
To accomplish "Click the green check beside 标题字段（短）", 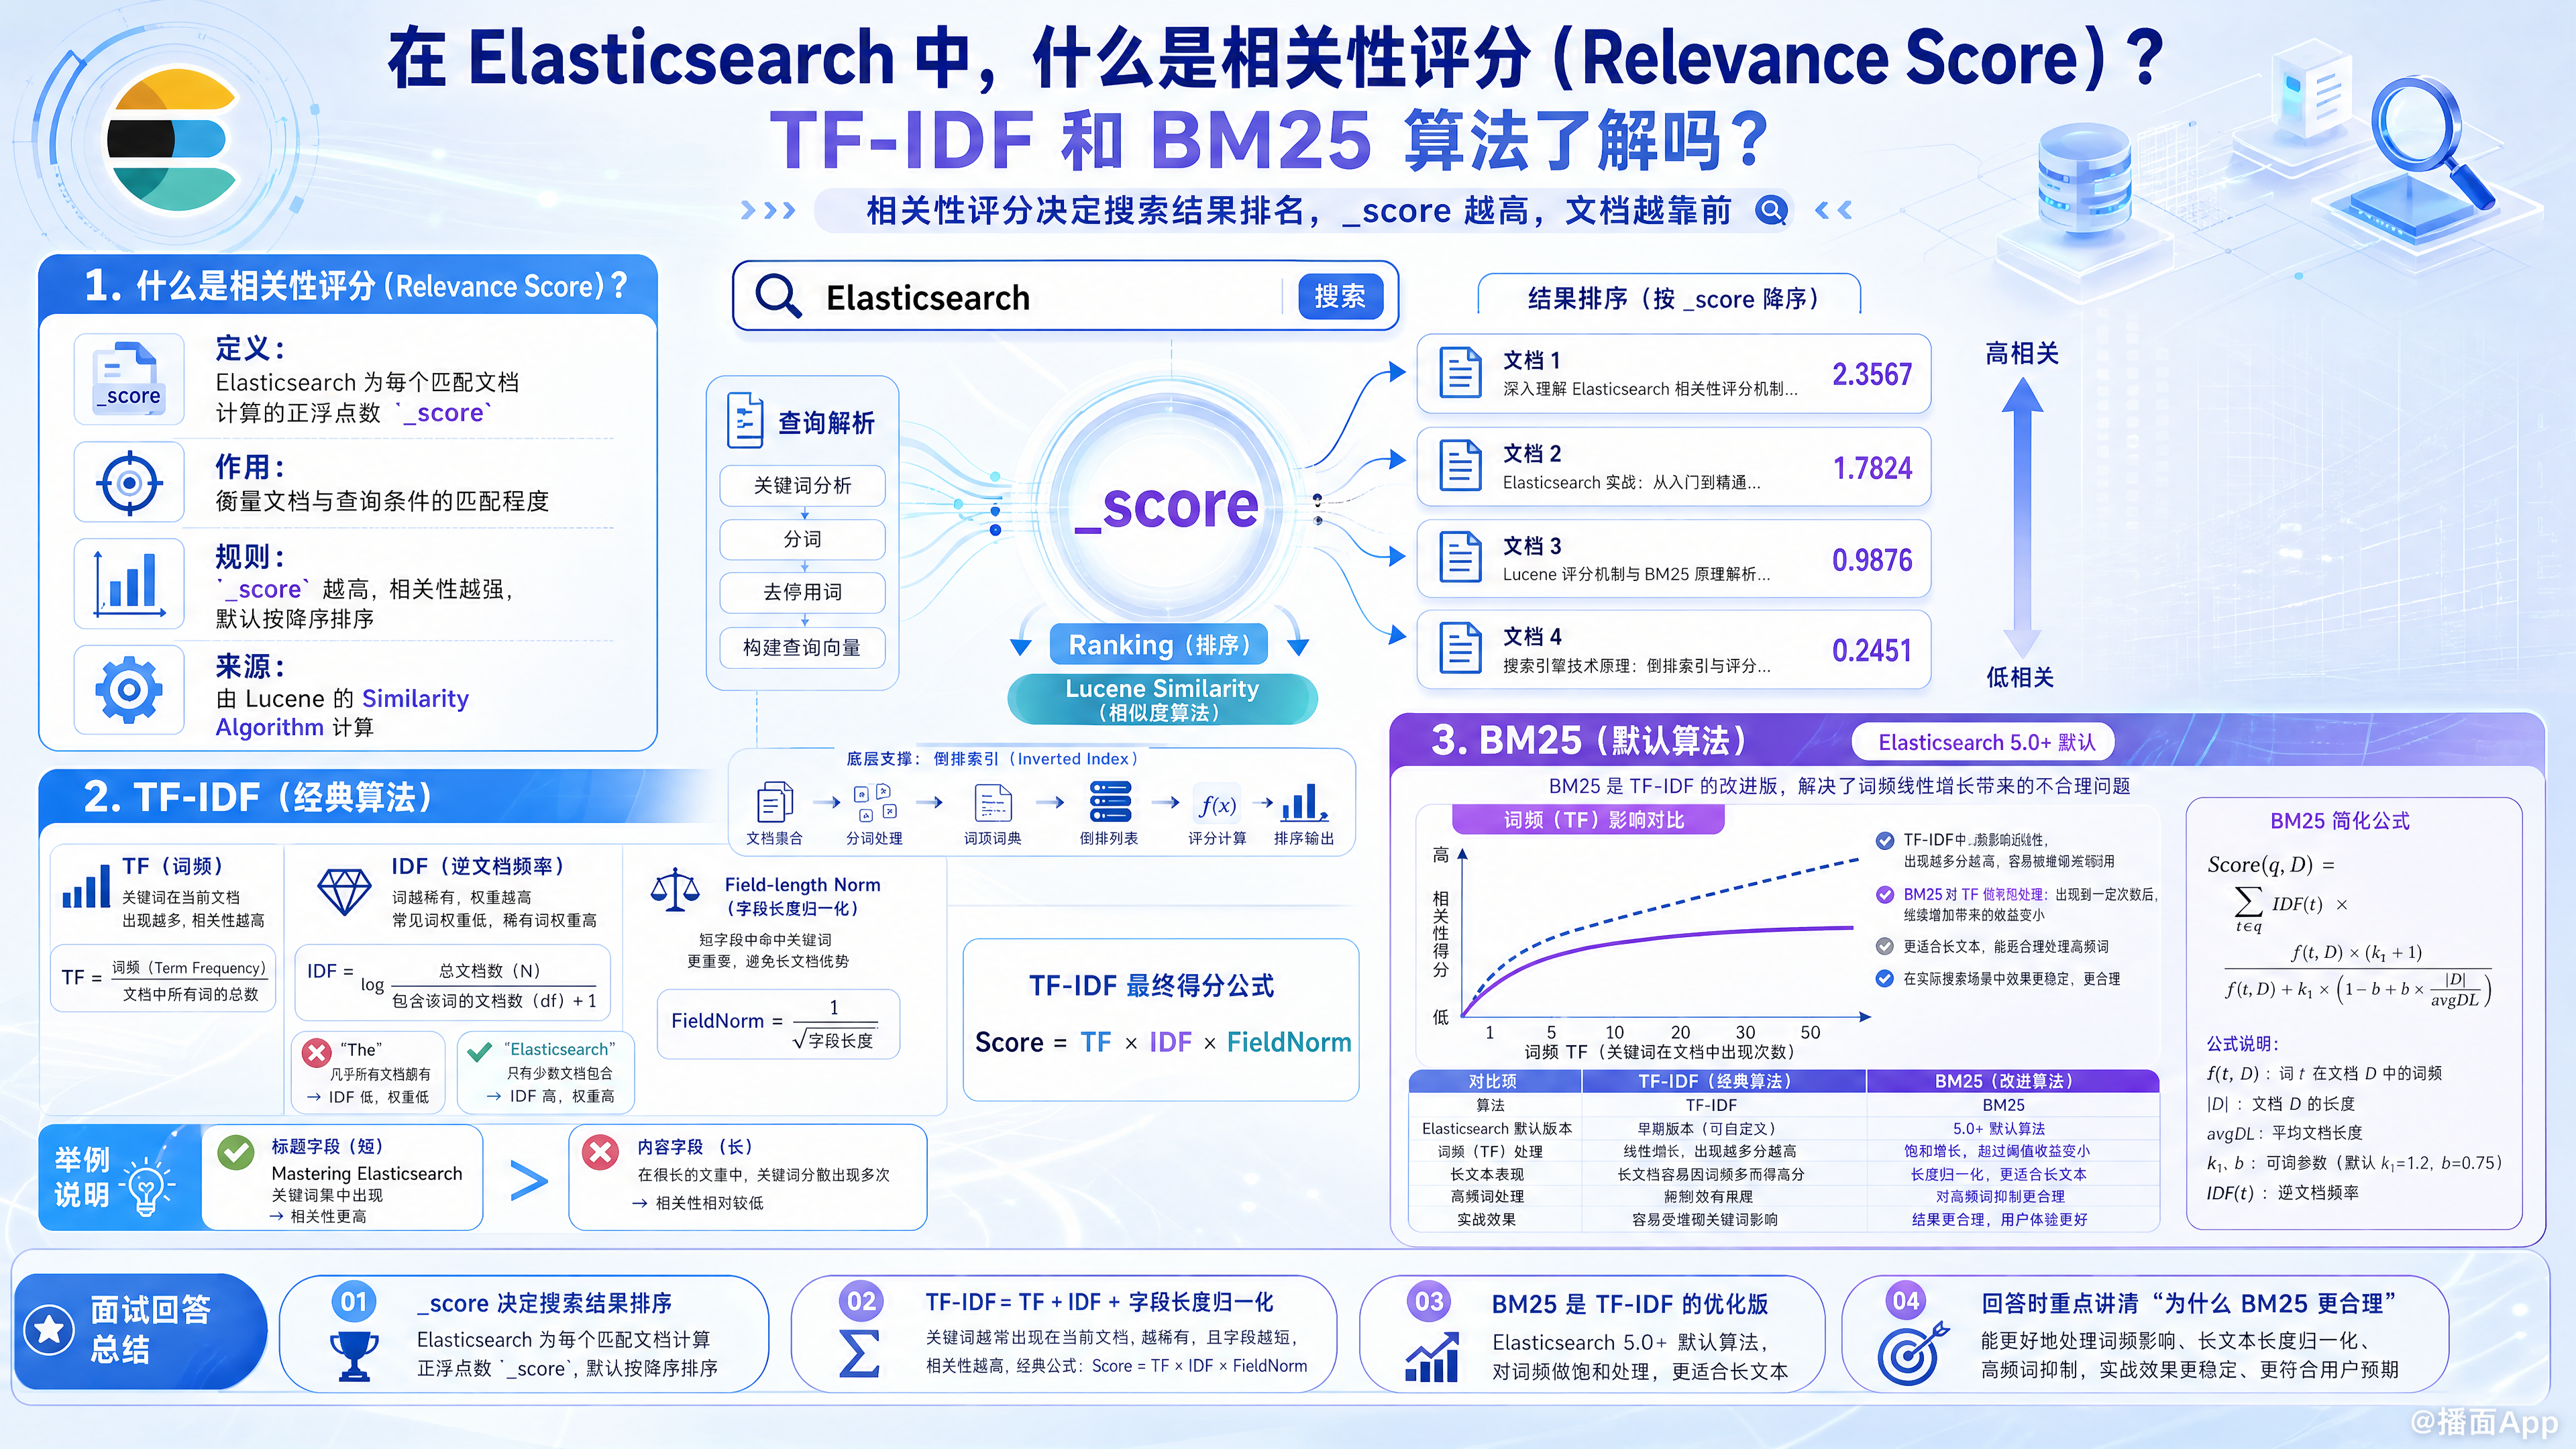I will click(237, 1153).
